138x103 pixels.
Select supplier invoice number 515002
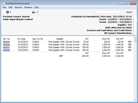[x=36, y=44]
